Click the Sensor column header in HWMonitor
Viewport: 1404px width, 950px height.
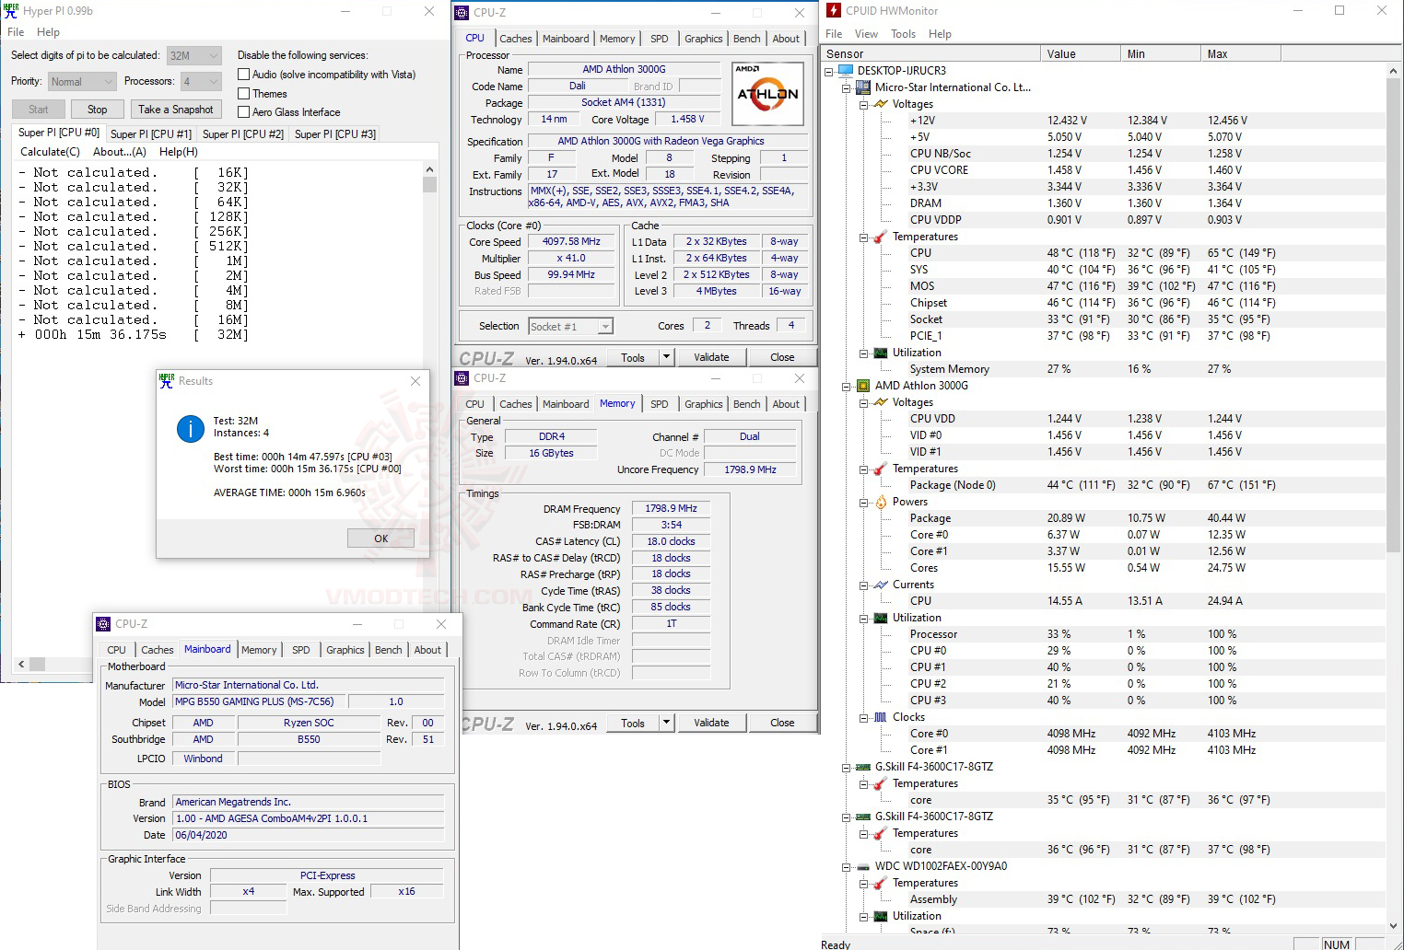(x=930, y=54)
